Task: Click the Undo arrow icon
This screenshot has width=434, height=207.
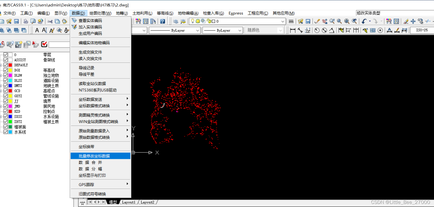Action: click(364, 21)
